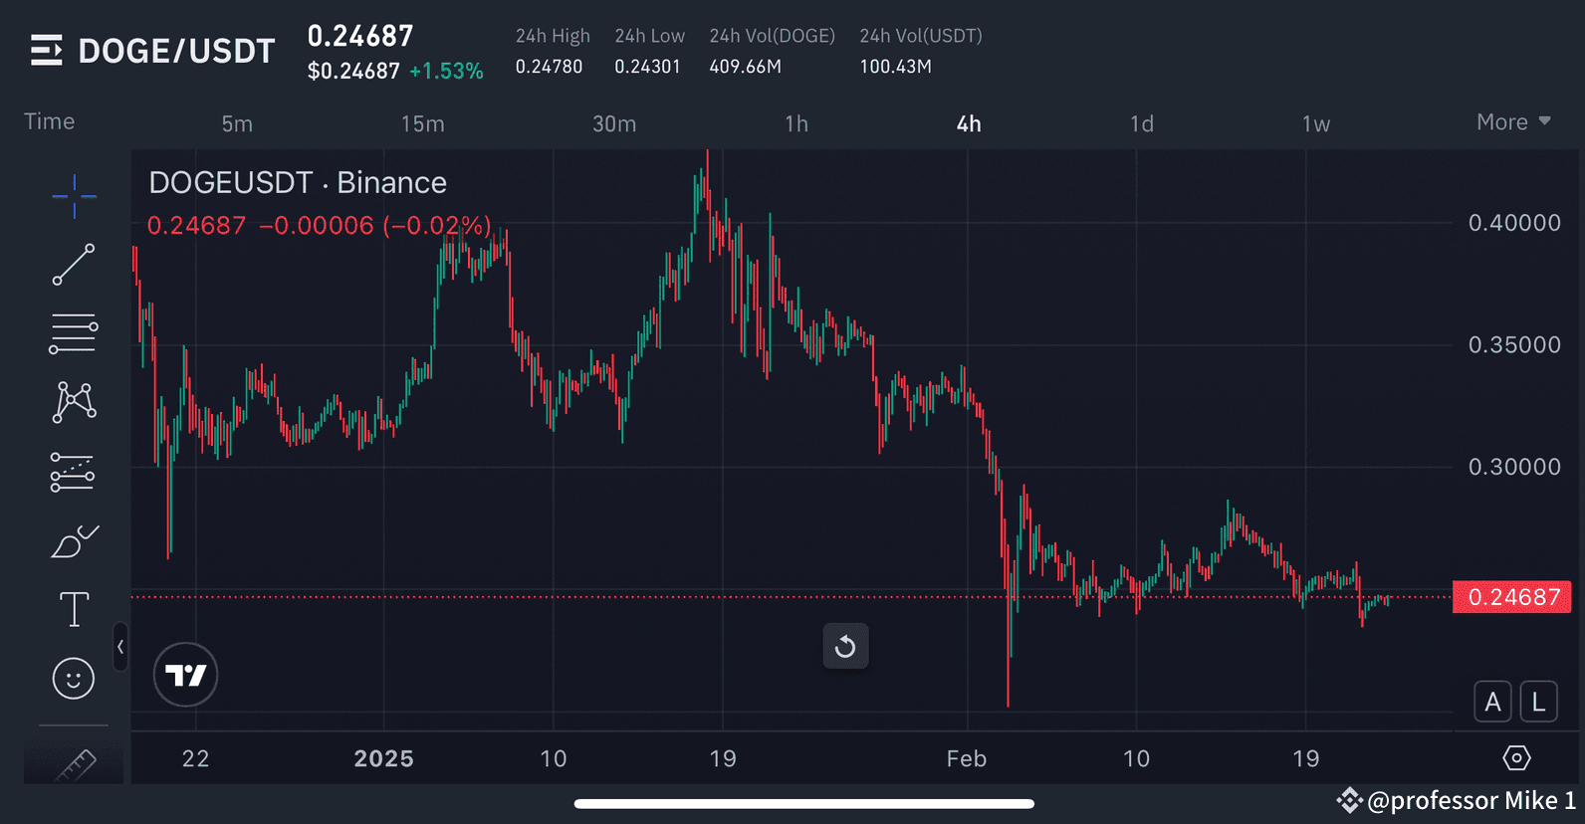Switch to the 1d timeframe tab
Image resolution: width=1585 pixels, height=824 pixels.
(x=1141, y=123)
